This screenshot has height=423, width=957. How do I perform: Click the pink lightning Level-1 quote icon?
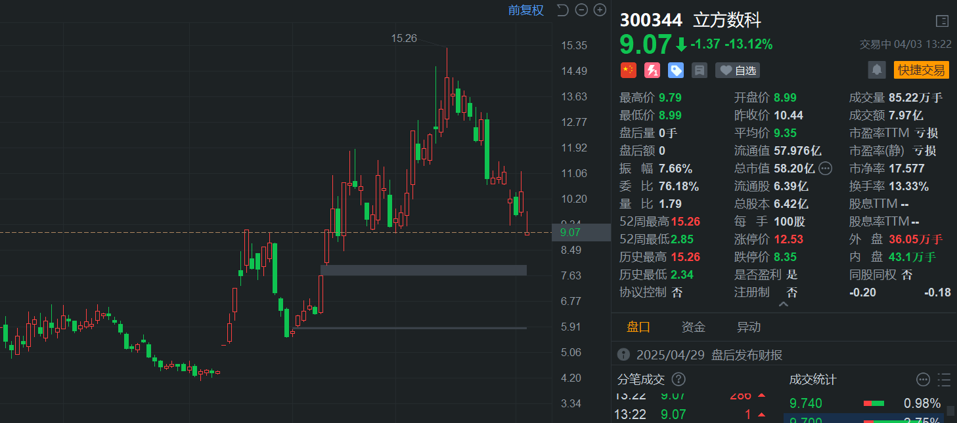(x=652, y=70)
